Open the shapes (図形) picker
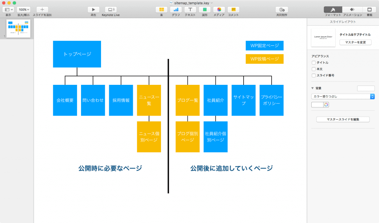Screen dimensions: 379x223 coord(205,9)
